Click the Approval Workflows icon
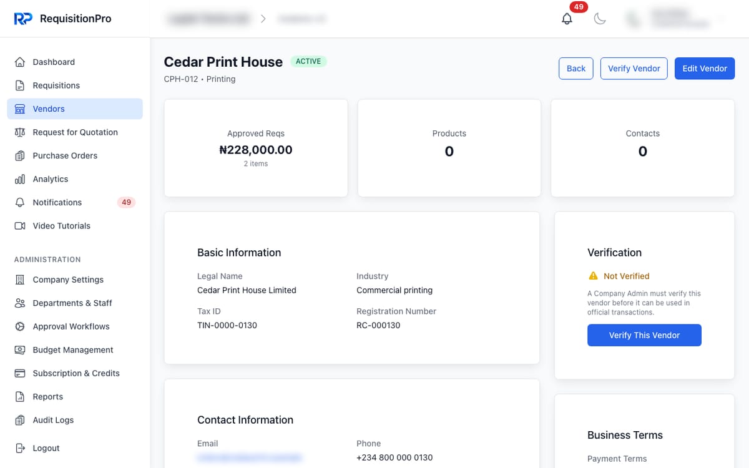This screenshot has width=749, height=468. click(20, 326)
